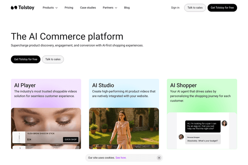Click header Get Tolstoy for free button
This screenshot has width=248, height=165.
pyautogui.click(x=222, y=8)
